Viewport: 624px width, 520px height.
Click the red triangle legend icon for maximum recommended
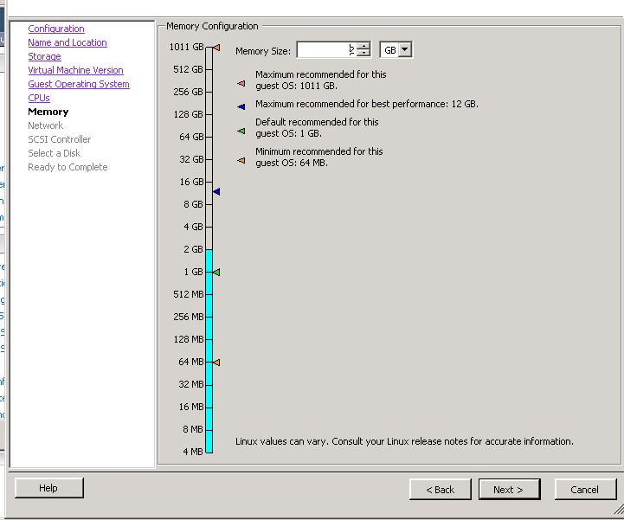(x=241, y=84)
